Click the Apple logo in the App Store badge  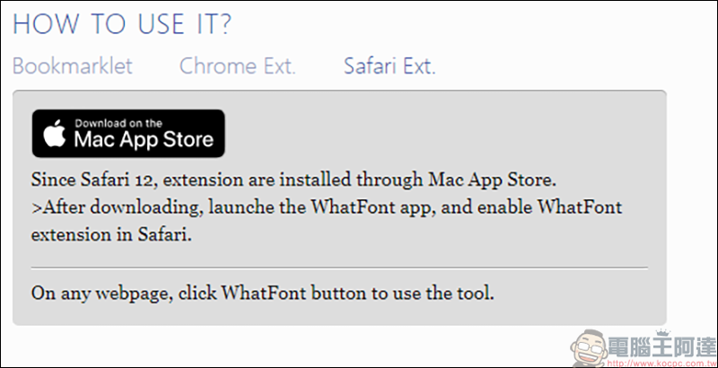pos(55,133)
